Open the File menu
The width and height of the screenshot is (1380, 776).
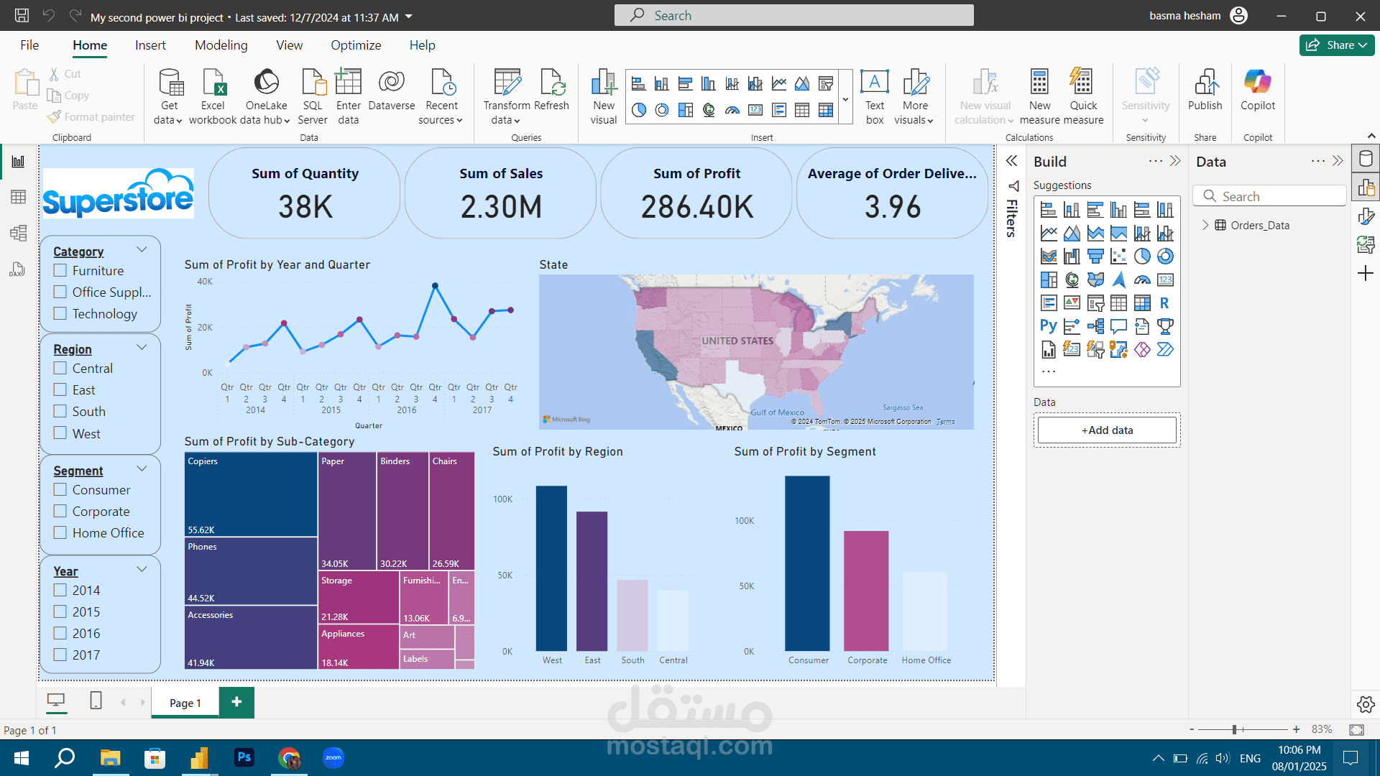pyautogui.click(x=29, y=45)
